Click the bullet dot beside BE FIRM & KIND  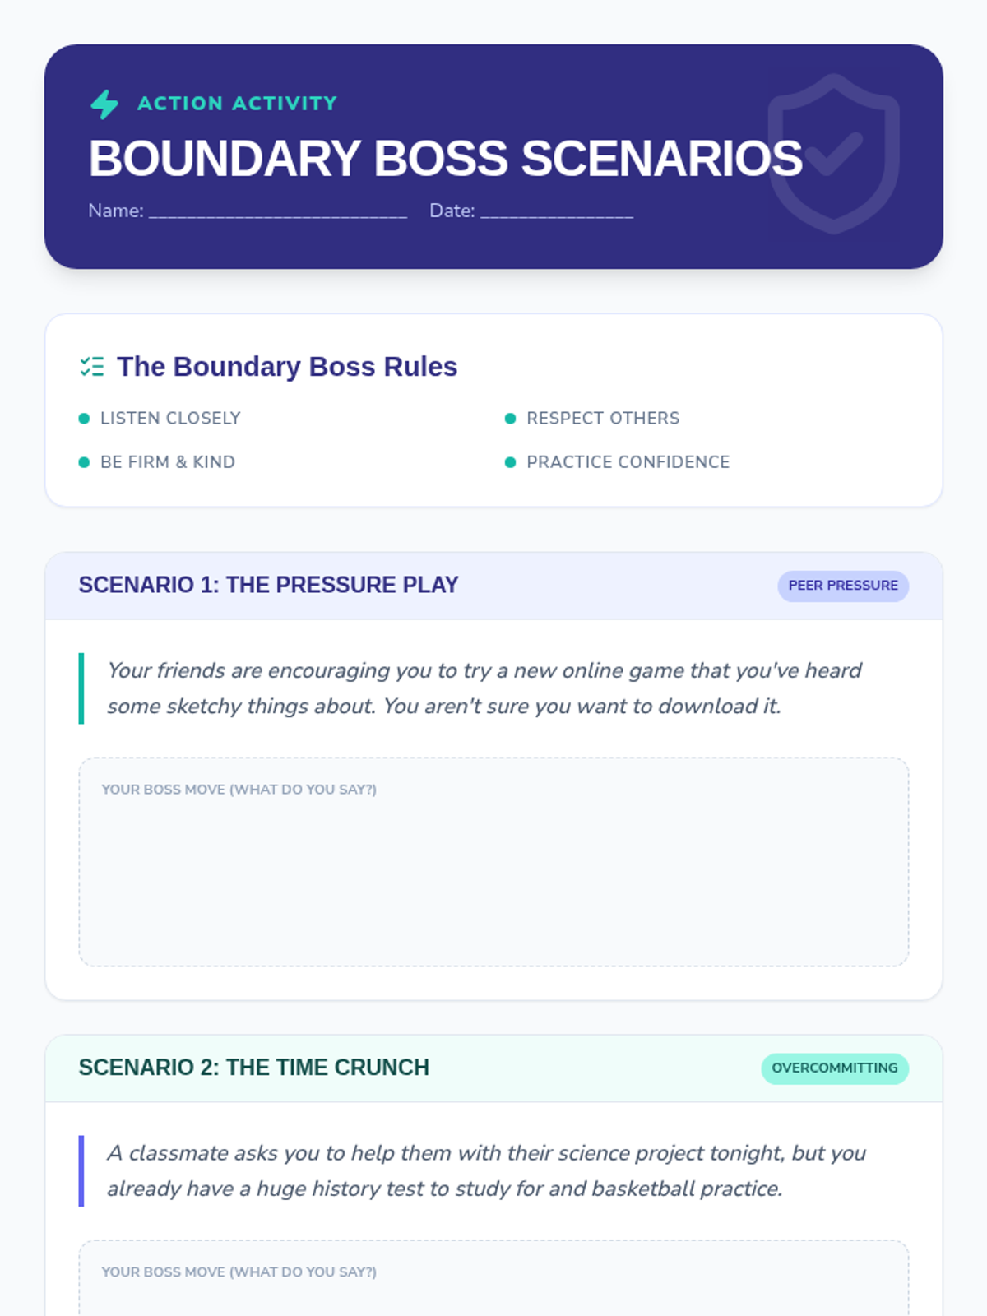tap(84, 462)
